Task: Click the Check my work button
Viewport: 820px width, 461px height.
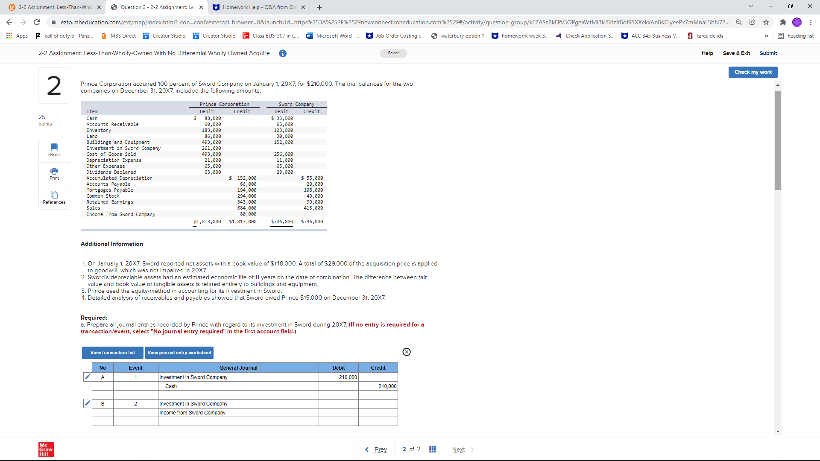Action: [x=753, y=72]
